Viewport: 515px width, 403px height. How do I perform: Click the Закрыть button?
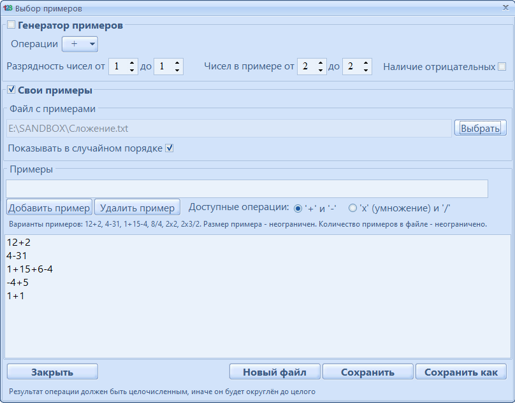pos(52,372)
